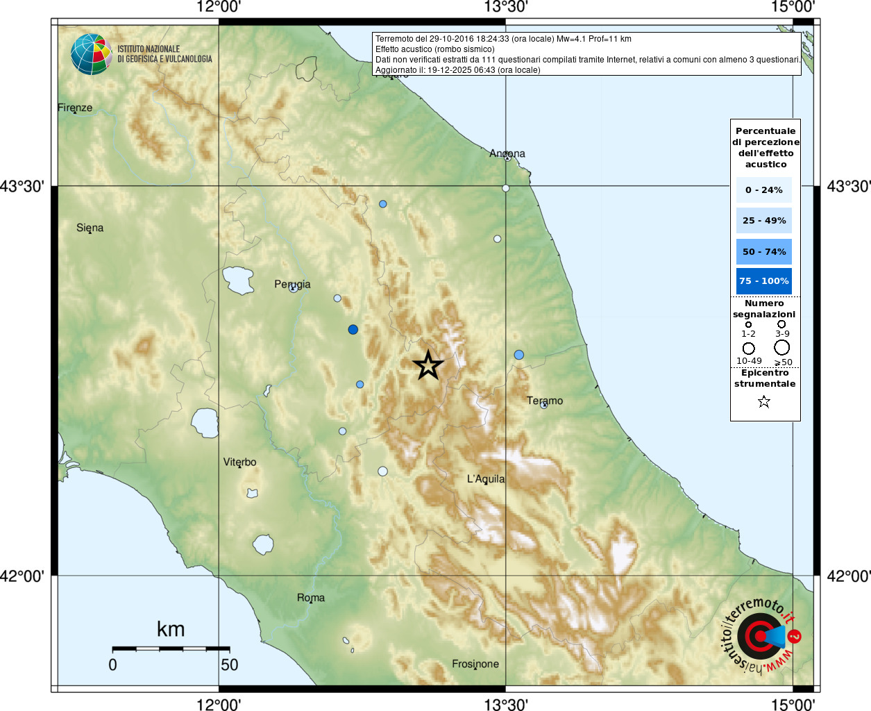Click the white marker northwest of L'Aquila
Viewport: 871px width, 711px height.
(x=382, y=471)
